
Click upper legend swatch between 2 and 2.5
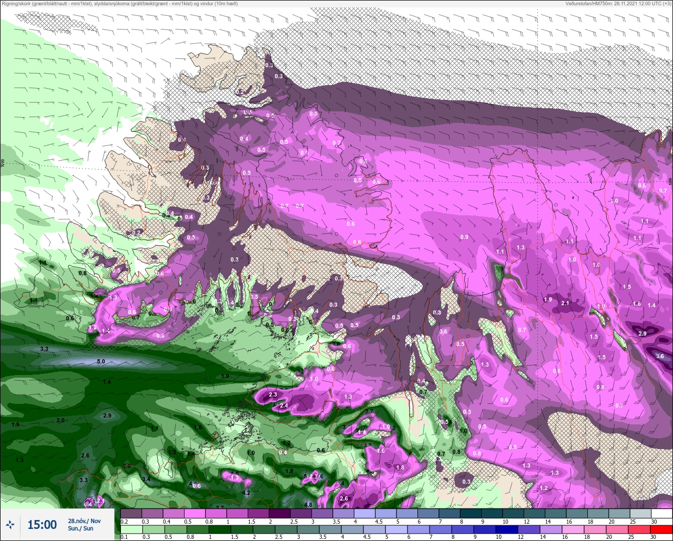pos(280,513)
